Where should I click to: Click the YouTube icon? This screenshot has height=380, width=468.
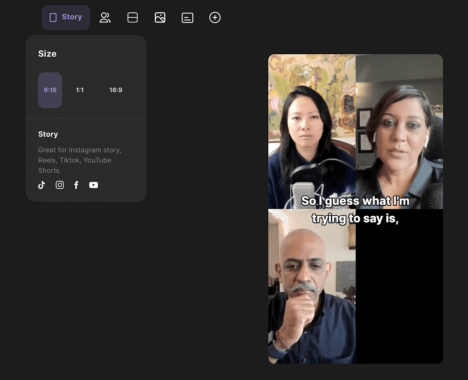coord(94,185)
